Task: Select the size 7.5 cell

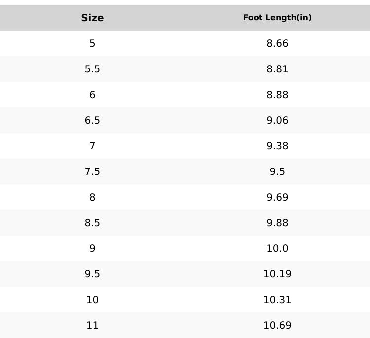Action: [92, 171]
